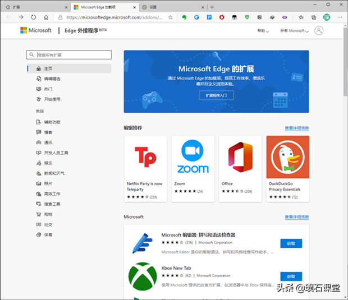348x300 pixels.
Task: Click the Microsoft Editor pen icon
Action: point(142,243)
